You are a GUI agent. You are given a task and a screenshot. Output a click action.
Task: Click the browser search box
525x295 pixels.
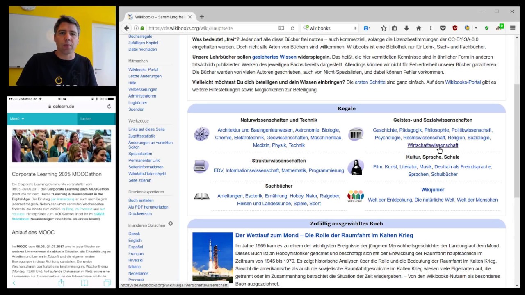[330, 28]
